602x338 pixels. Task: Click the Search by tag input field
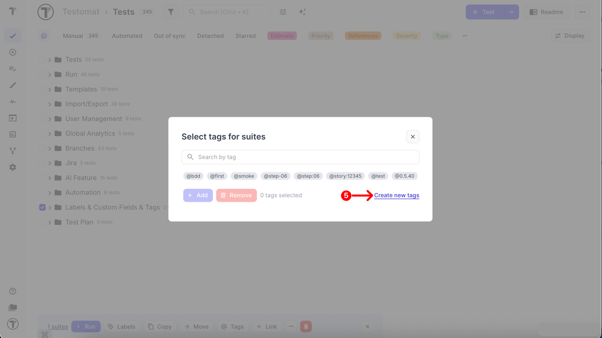point(301,157)
